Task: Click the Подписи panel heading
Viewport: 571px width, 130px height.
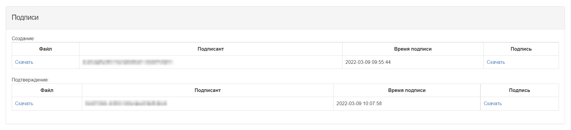Action: pos(25,17)
